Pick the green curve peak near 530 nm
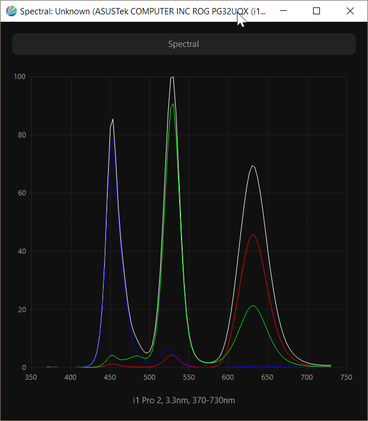 173,104
